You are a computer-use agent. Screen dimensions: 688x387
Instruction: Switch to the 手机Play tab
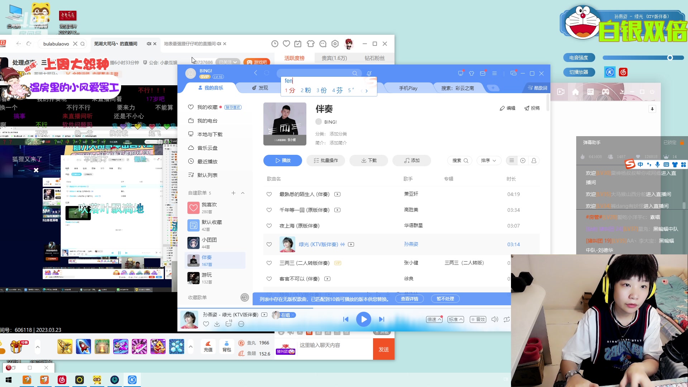[408, 88]
